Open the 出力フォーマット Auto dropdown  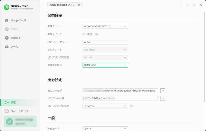(105, 42)
